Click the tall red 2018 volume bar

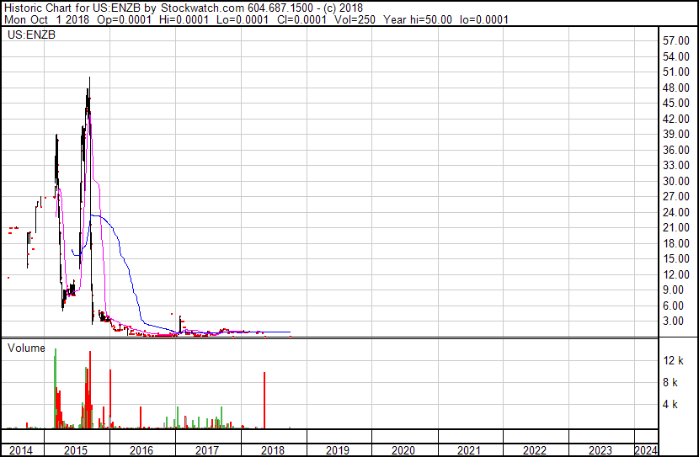coord(264,400)
